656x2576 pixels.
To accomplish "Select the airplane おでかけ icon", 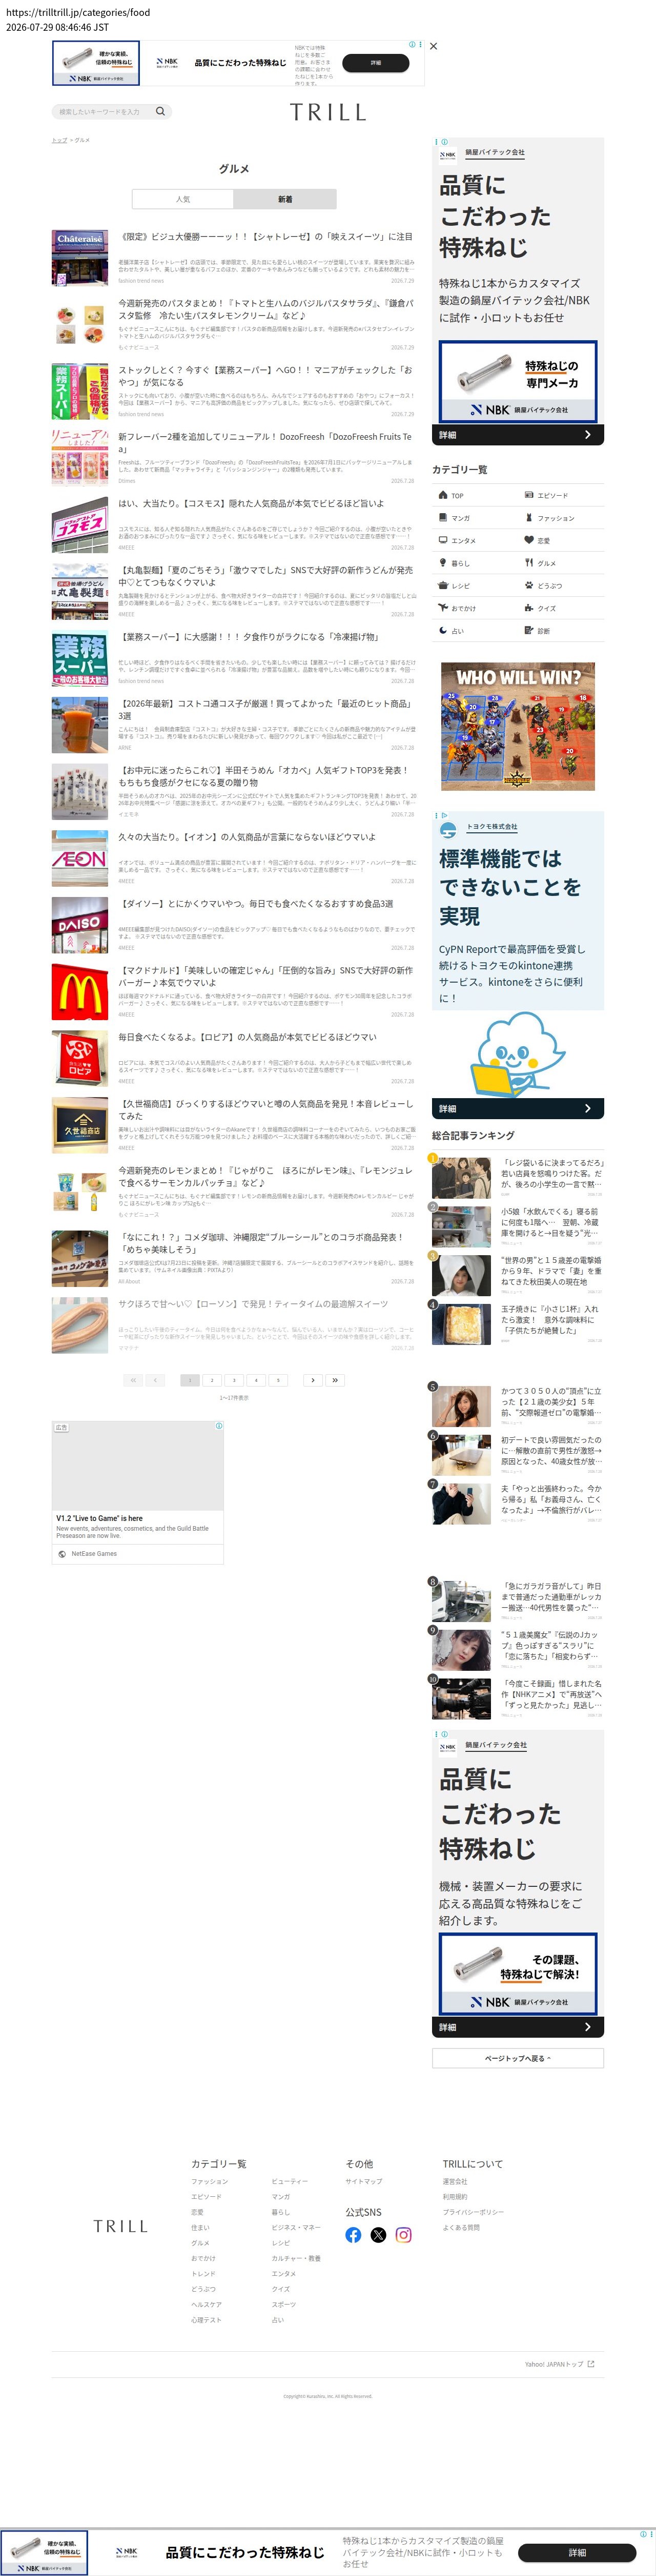I will pyautogui.click(x=442, y=608).
